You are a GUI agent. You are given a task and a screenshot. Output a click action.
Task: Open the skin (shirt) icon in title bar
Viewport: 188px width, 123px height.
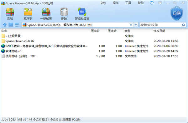point(152,3)
